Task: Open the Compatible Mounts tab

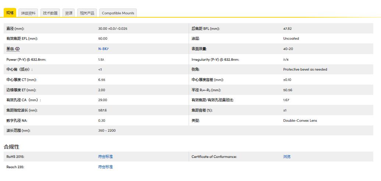Action: click(118, 13)
